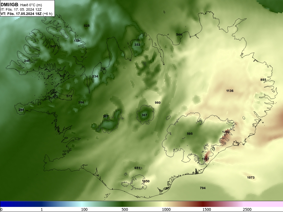The height and width of the screenshot is (212, 283).
Task: Click the 500 tick on the colour scale
Action: [125, 209]
